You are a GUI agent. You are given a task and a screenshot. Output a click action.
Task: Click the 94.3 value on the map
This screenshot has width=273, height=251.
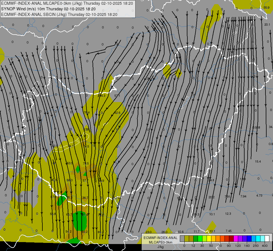pos(102,96)
